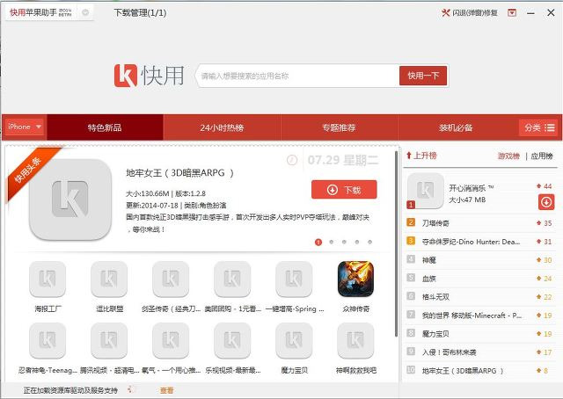Click the loading spinner icon in status bar
The height and width of the screenshot is (399, 563).
(132, 389)
